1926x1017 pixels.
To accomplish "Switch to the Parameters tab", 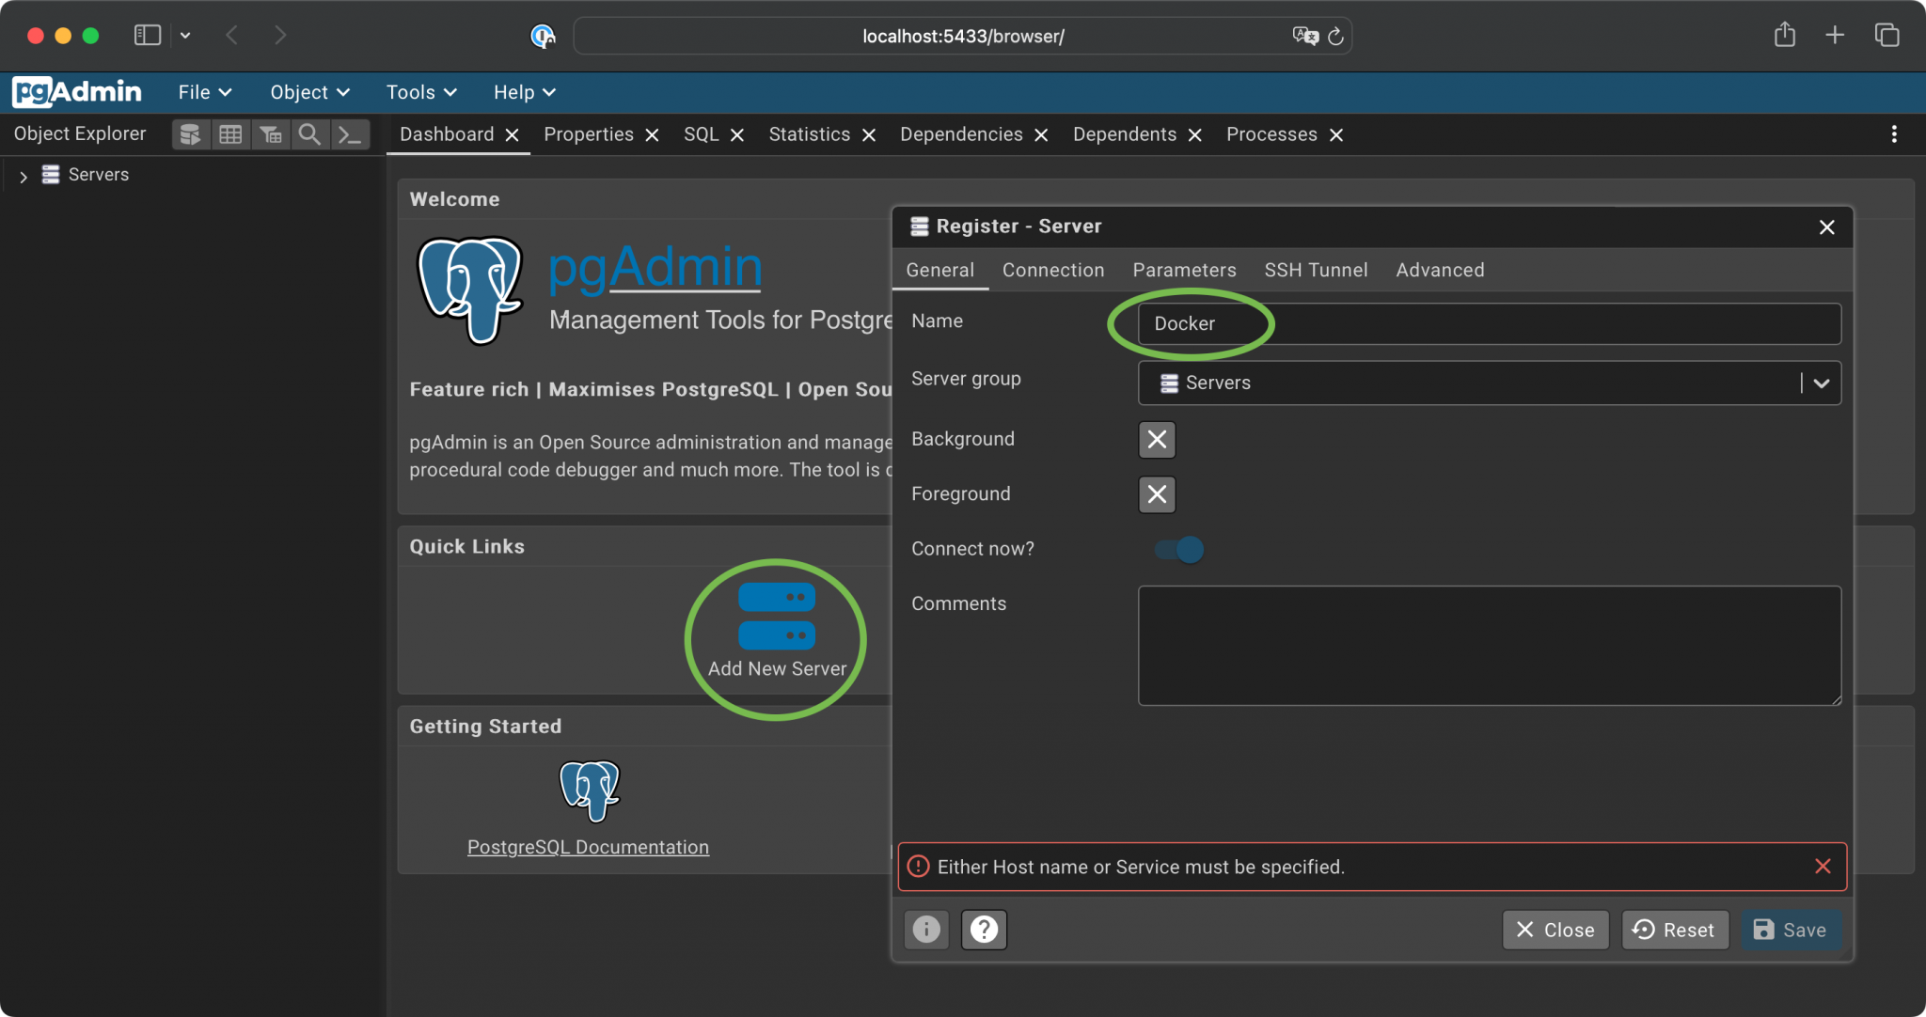I will point(1184,271).
